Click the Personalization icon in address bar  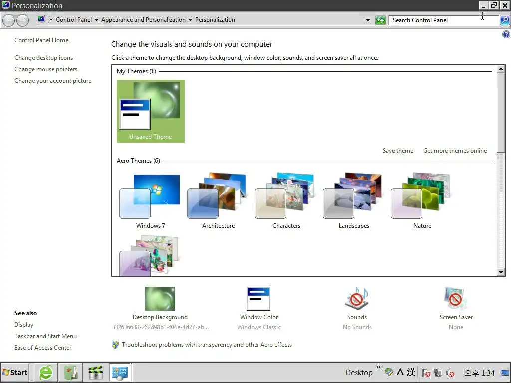pos(41,19)
